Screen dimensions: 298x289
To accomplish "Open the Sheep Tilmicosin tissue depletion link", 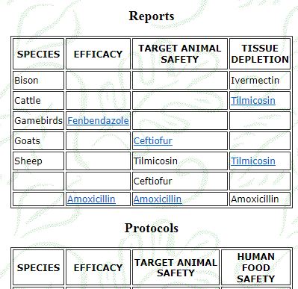I will (x=253, y=161).
